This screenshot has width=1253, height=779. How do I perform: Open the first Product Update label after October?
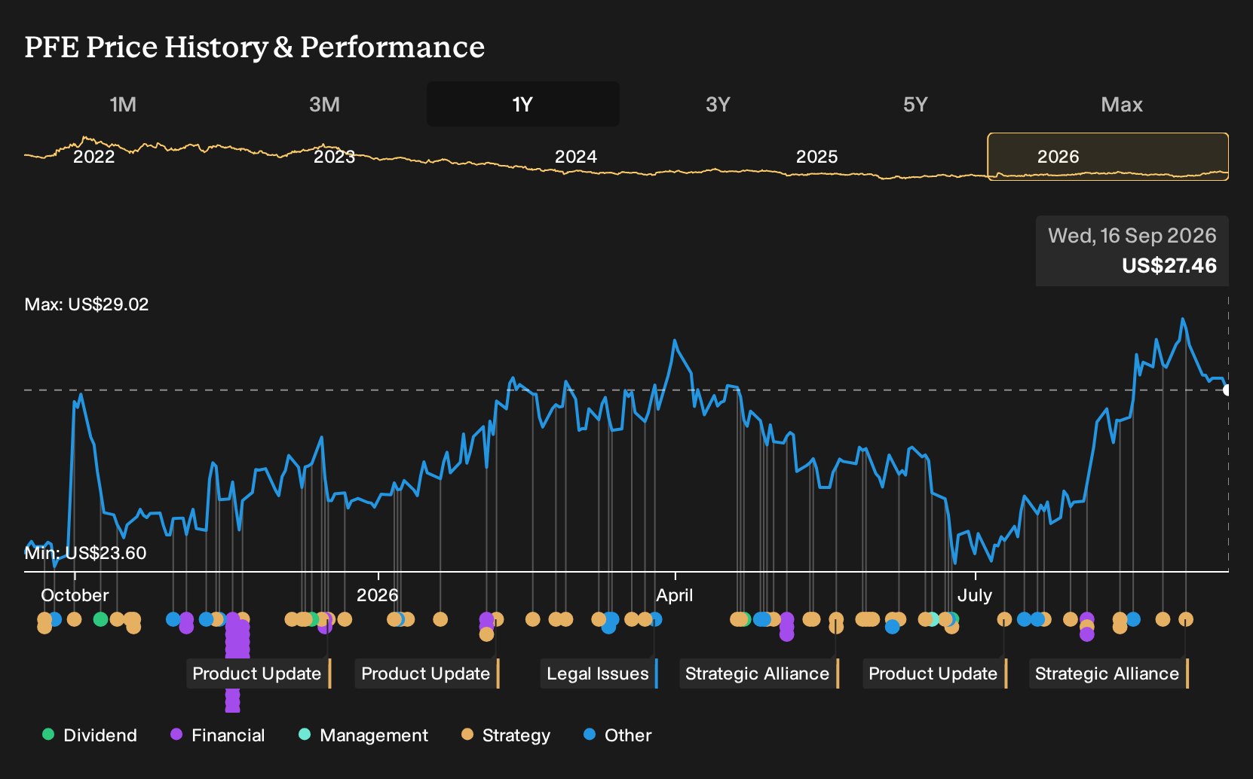pyautogui.click(x=259, y=674)
